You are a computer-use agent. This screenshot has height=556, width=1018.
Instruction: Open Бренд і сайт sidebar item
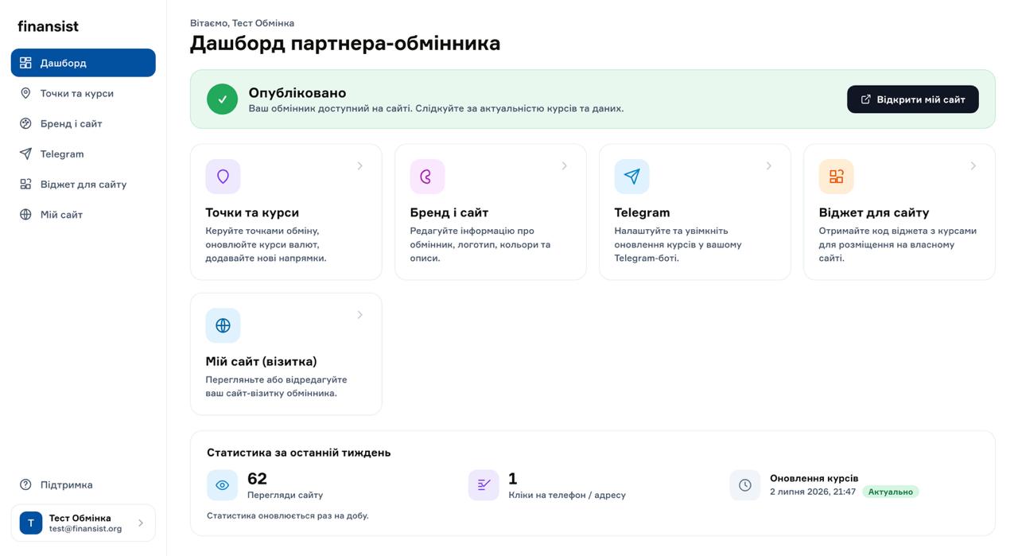(x=83, y=123)
